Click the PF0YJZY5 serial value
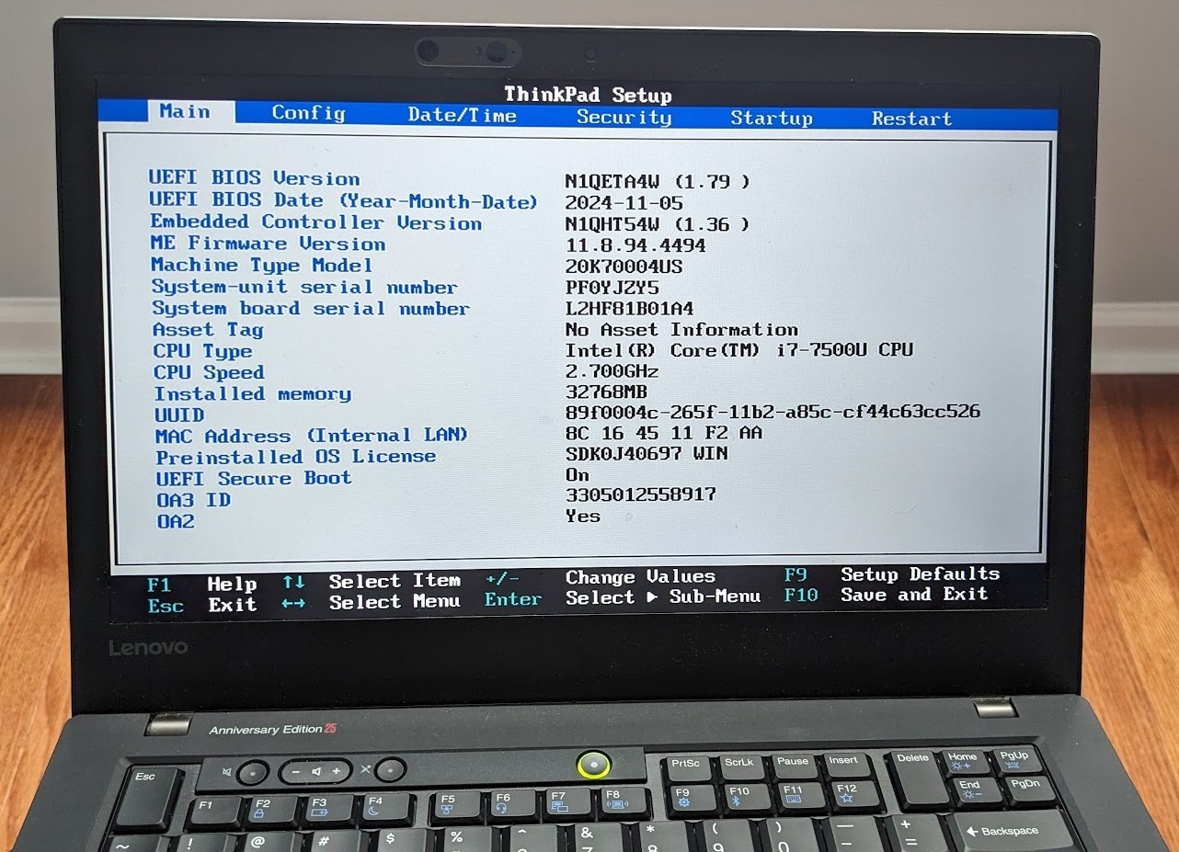This screenshot has height=852, width=1179. pos(612,288)
